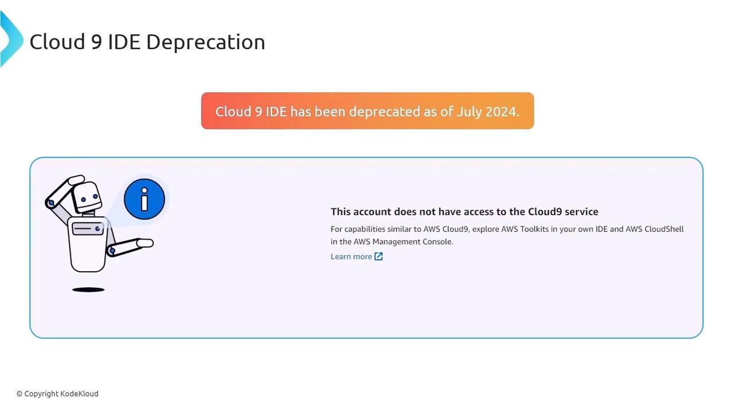Click the "AWS Management Console" text
Image resolution: width=733 pixels, height=412 pixels.
(x=403, y=241)
